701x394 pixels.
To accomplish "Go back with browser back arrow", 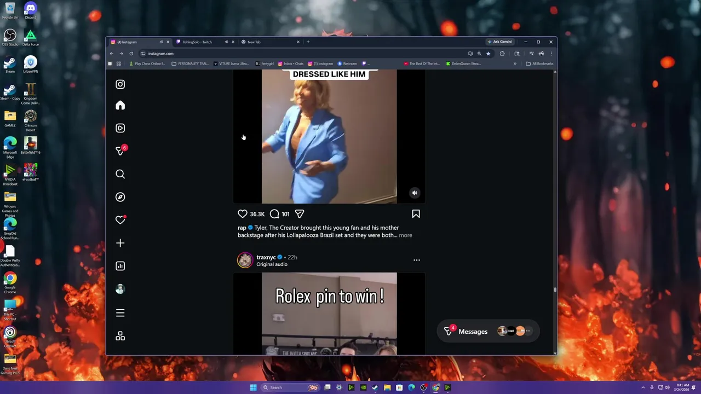I will point(111,54).
